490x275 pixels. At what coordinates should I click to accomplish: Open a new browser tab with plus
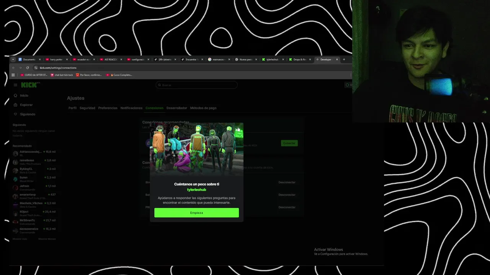344,60
